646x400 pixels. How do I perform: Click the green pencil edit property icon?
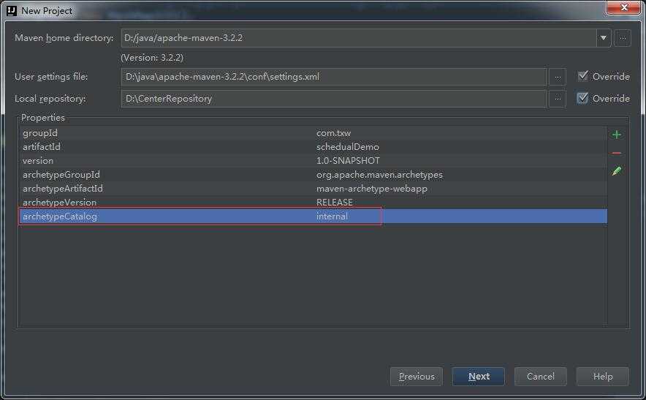coord(616,170)
